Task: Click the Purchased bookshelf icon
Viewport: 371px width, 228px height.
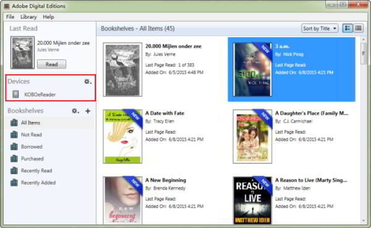Action: pyautogui.click(x=14, y=159)
